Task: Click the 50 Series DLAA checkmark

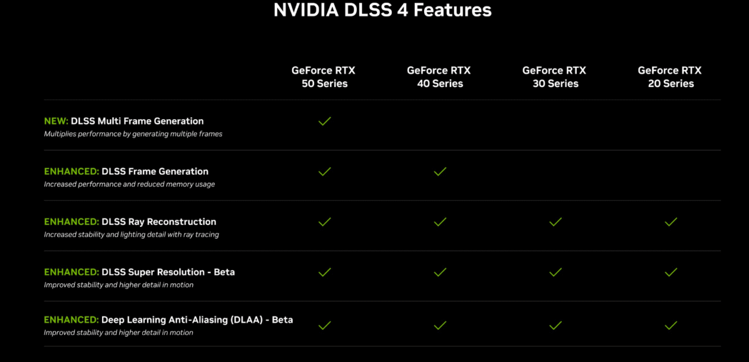Action: click(325, 325)
